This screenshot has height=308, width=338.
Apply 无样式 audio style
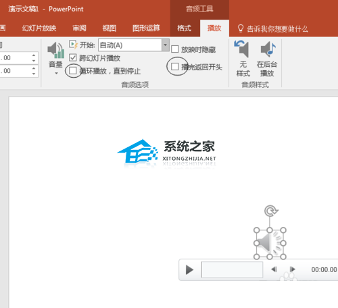coord(243,59)
